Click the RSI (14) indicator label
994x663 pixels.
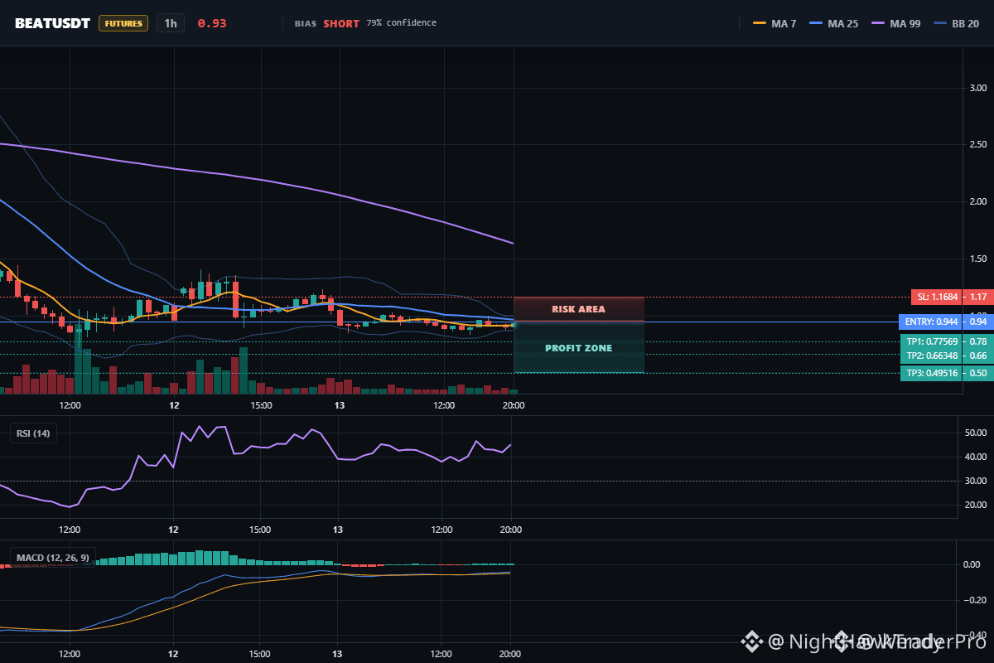(33, 433)
